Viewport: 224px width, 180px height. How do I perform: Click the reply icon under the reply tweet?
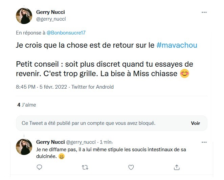coord(39,167)
